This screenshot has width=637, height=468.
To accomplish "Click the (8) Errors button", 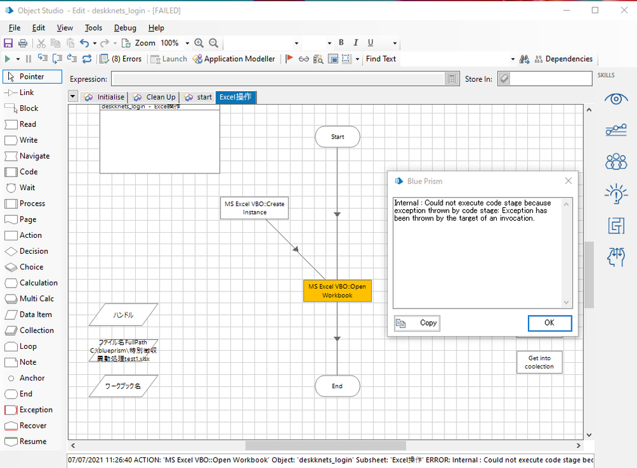I will pos(121,59).
